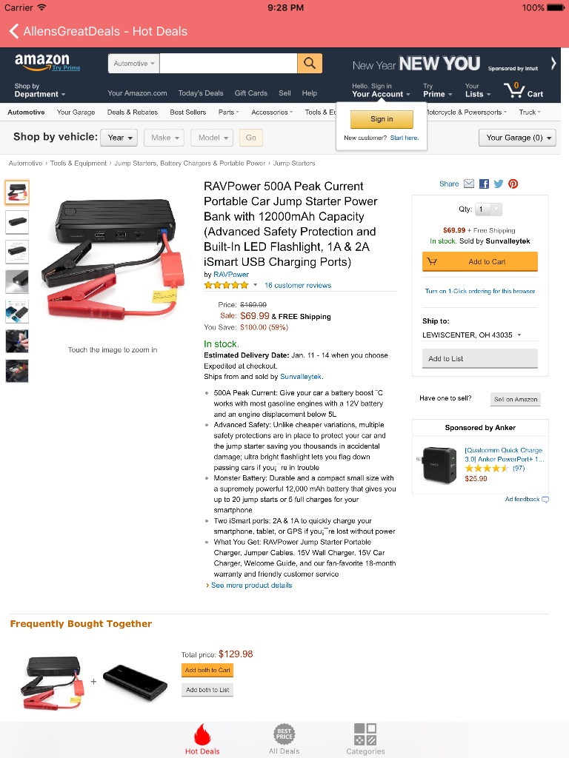Share product on Pinterest icon
This screenshot has height=758, width=569.
coord(513,184)
